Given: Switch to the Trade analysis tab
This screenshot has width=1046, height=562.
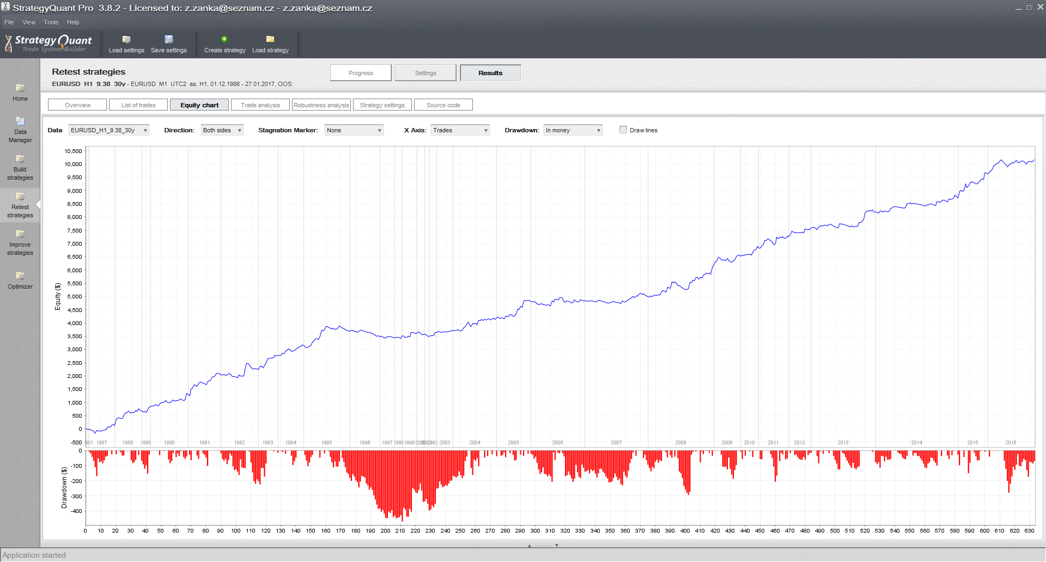Looking at the screenshot, I should click(x=260, y=105).
